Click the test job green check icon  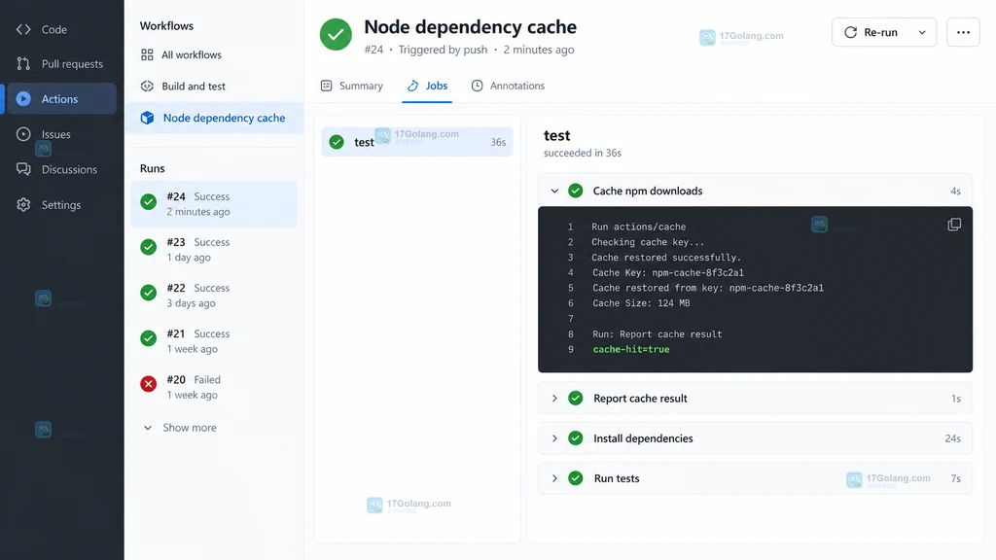[337, 142]
